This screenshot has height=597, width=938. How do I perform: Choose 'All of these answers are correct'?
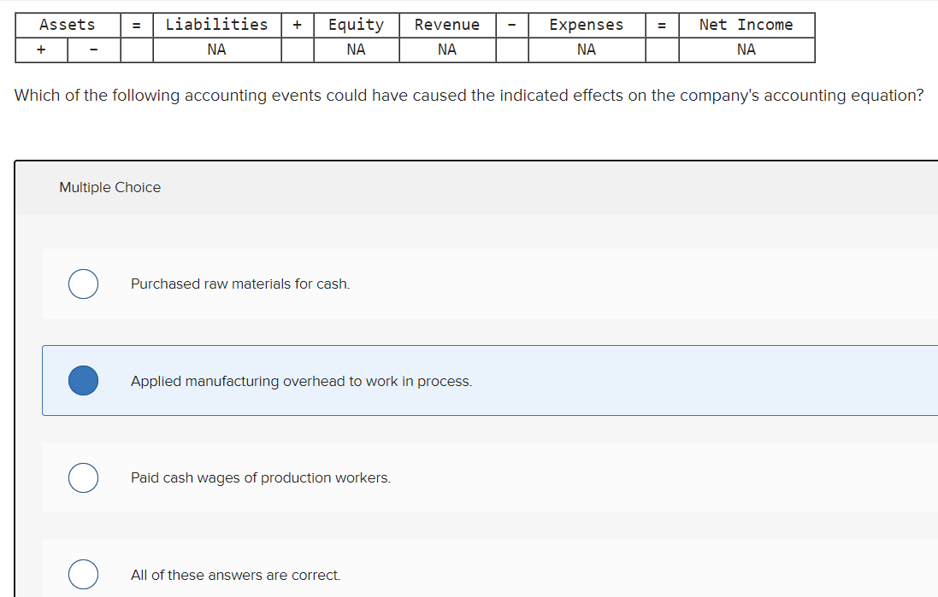[x=83, y=574]
